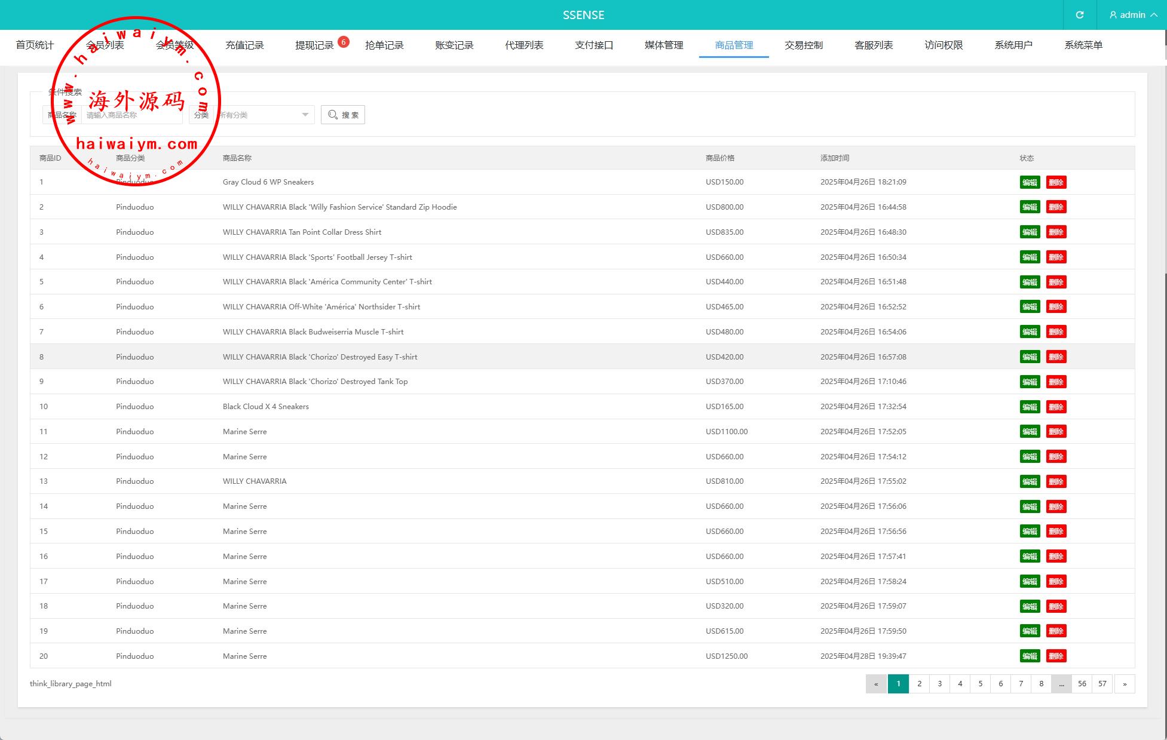The image size is (1167, 740).
Task: Click the product name search input
Action: click(x=131, y=115)
